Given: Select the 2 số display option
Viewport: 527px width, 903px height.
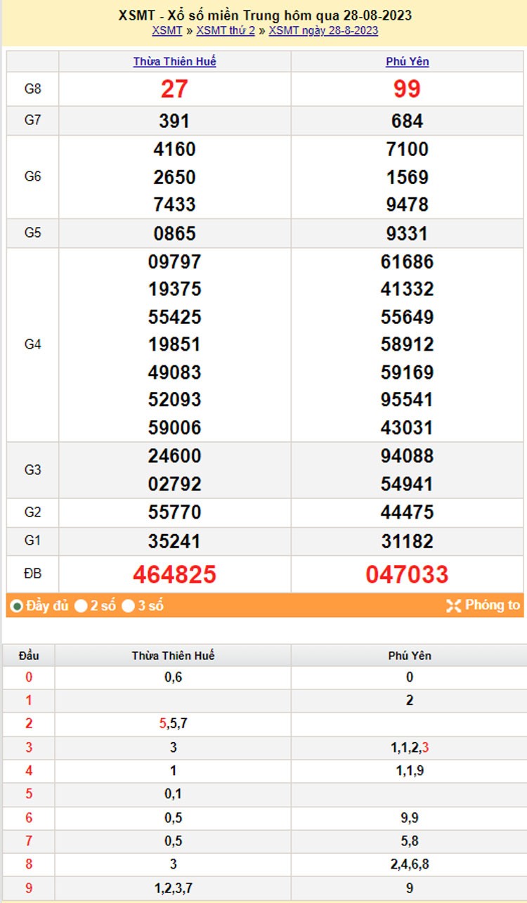Looking at the screenshot, I should point(82,606).
